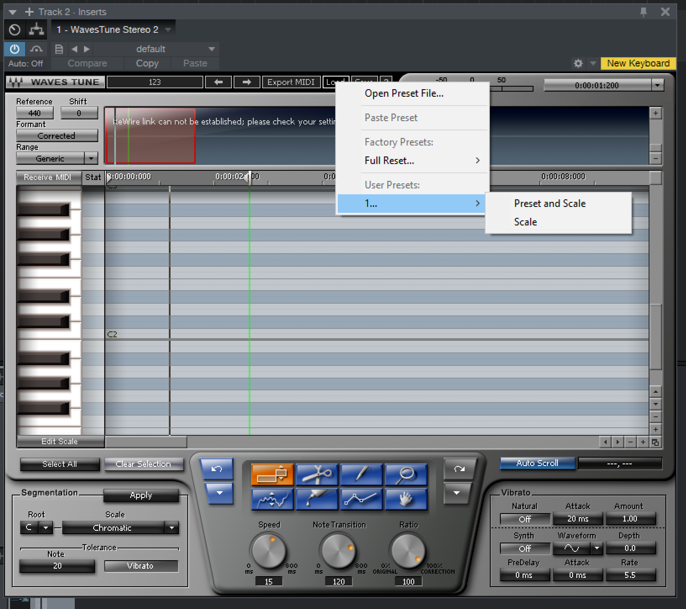Click the horizontal zoom-in plus in the piano roll

(x=643, y=442)
